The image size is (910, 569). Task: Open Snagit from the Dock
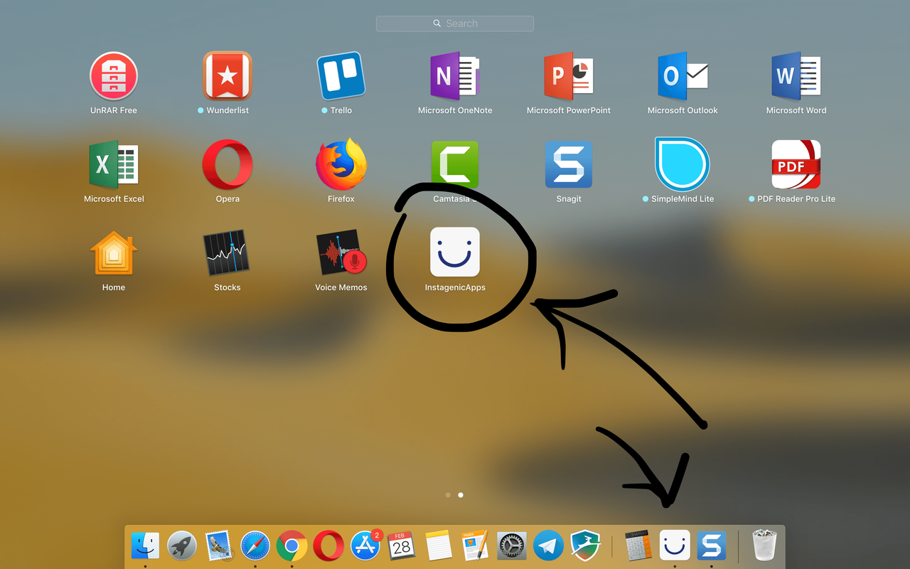tap(712, 546)
